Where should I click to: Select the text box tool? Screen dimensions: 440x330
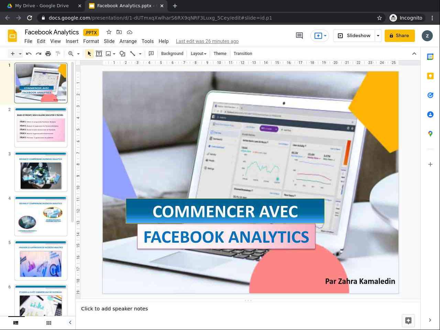[99, 54]
